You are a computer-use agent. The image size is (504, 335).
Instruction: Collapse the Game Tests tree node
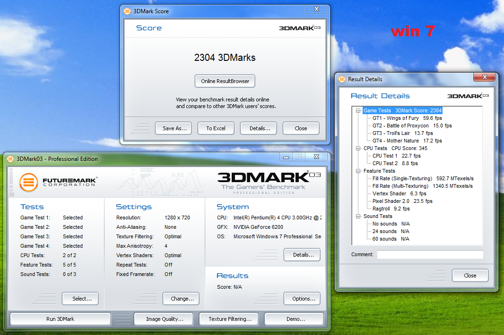pos(358,111)
